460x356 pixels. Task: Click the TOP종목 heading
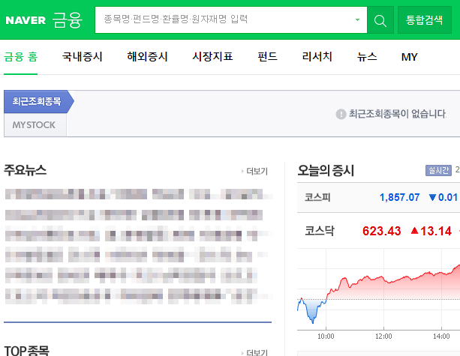pos(26,351)
